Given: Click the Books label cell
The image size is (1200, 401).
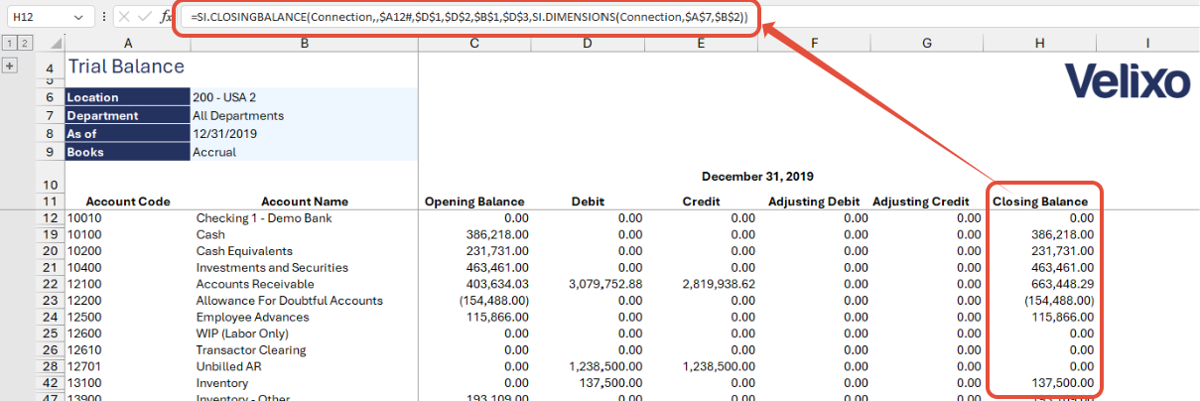Looking at the screenshot, I should [128, 152].
